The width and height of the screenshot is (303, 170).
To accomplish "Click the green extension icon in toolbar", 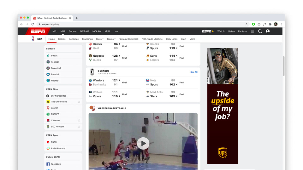I will (253, 24).
